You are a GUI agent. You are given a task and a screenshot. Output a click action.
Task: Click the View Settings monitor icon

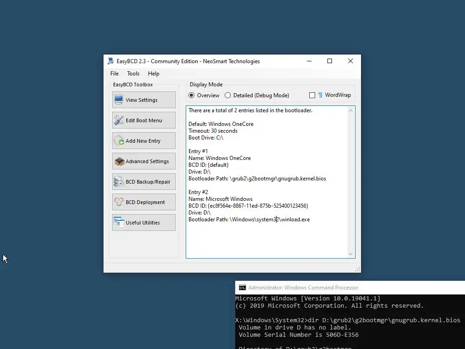(x=119, y=100)
